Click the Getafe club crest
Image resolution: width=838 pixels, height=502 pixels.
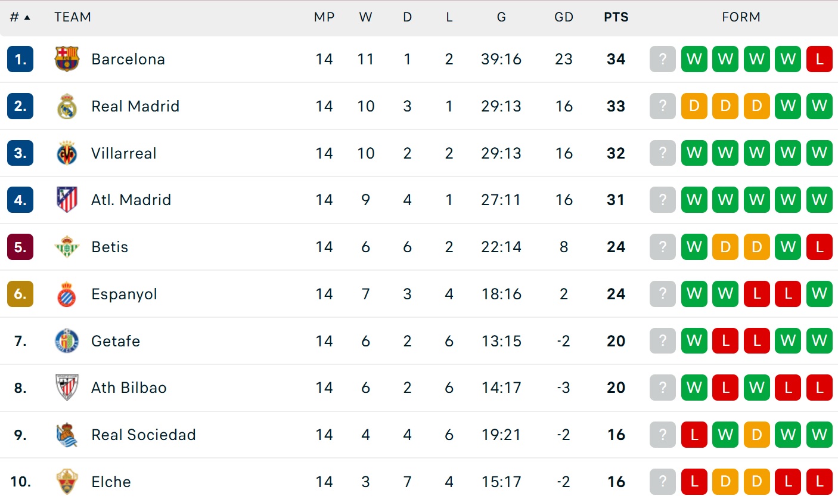click(x=67, y=341)
